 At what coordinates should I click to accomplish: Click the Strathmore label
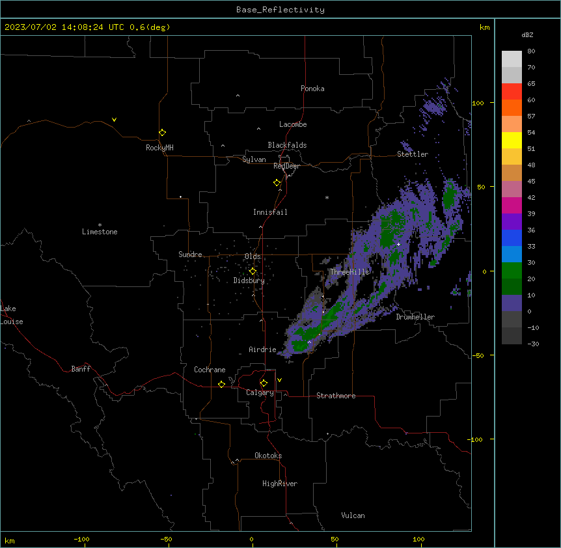[336, 396]
